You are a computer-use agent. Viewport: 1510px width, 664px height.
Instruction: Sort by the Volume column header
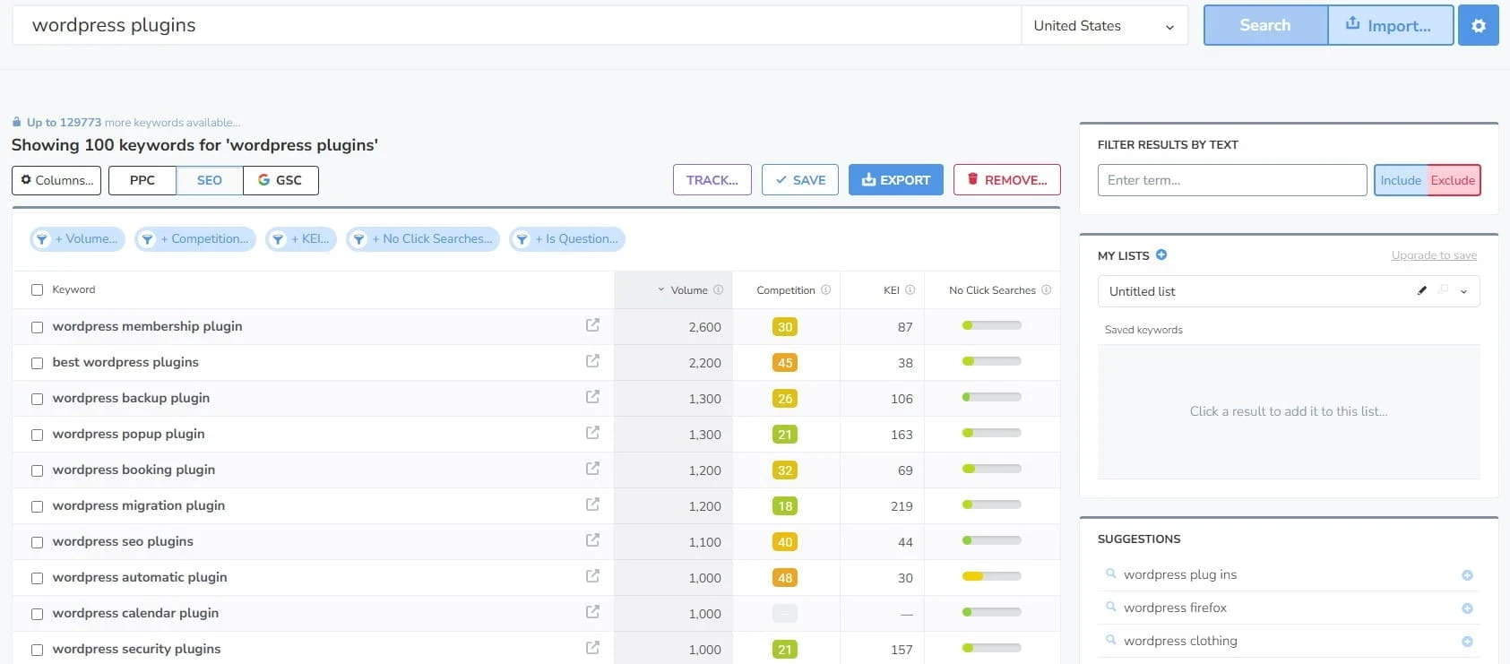pyautogui.click(x=689, y=290)
